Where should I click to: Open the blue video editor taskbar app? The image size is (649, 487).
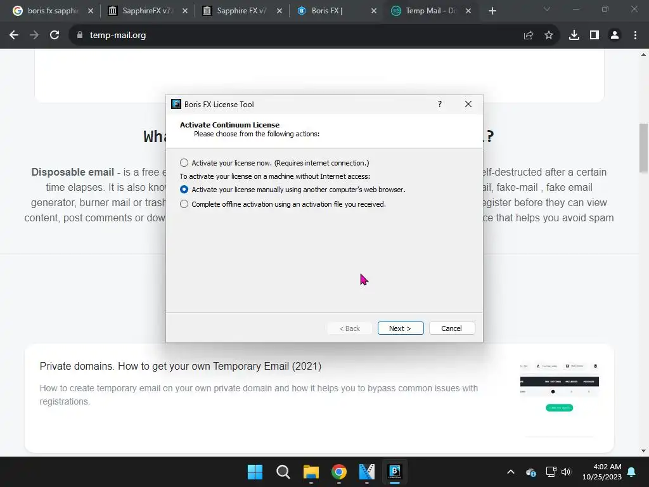(367, 472)
